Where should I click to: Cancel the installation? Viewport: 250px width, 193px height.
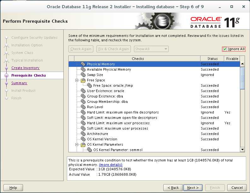(237, 188)
